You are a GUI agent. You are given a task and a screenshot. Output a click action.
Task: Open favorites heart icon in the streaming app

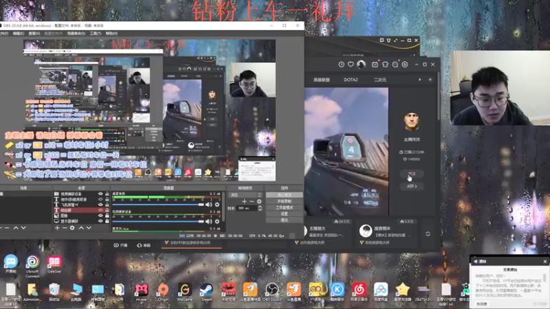[351, 65]
